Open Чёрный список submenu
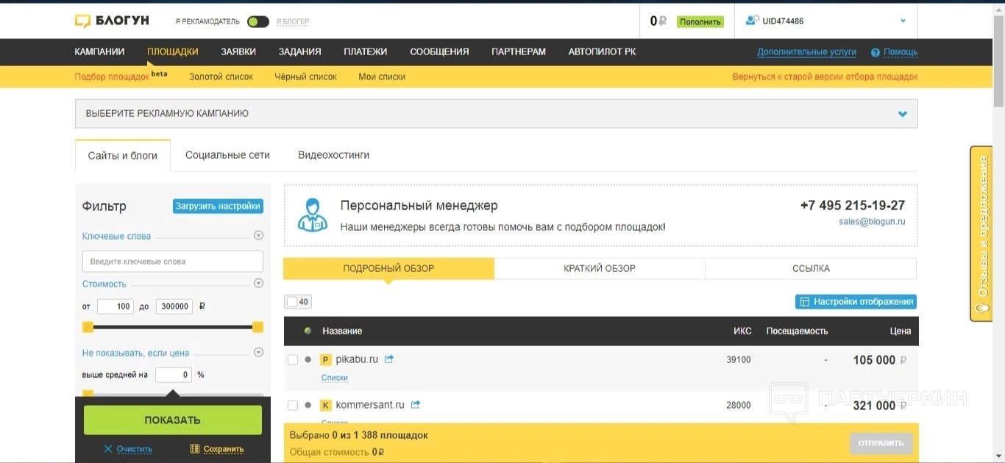This screenshot has height=463, width=1005. 305,76
